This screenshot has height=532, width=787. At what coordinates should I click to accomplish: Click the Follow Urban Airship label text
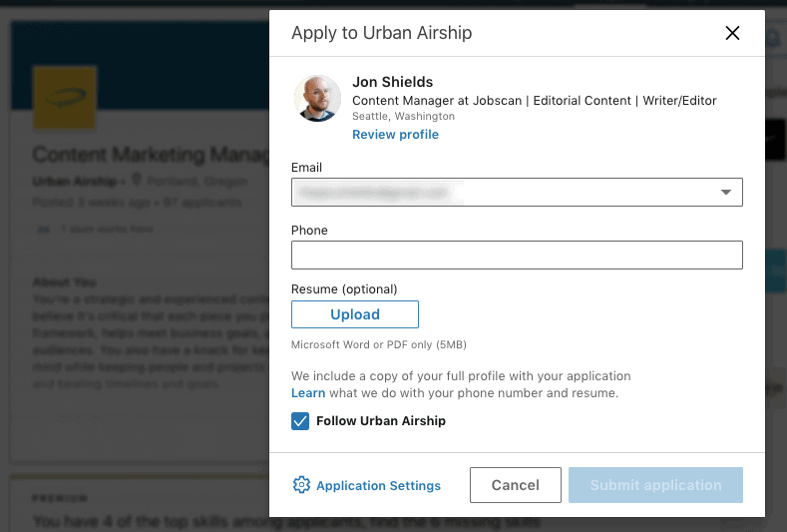click(x=380, y=421)
